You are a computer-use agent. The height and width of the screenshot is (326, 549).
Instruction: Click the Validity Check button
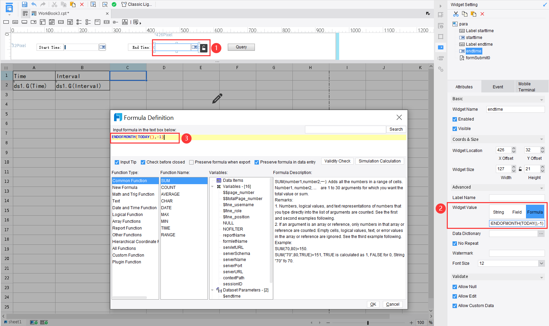(337, 161)
